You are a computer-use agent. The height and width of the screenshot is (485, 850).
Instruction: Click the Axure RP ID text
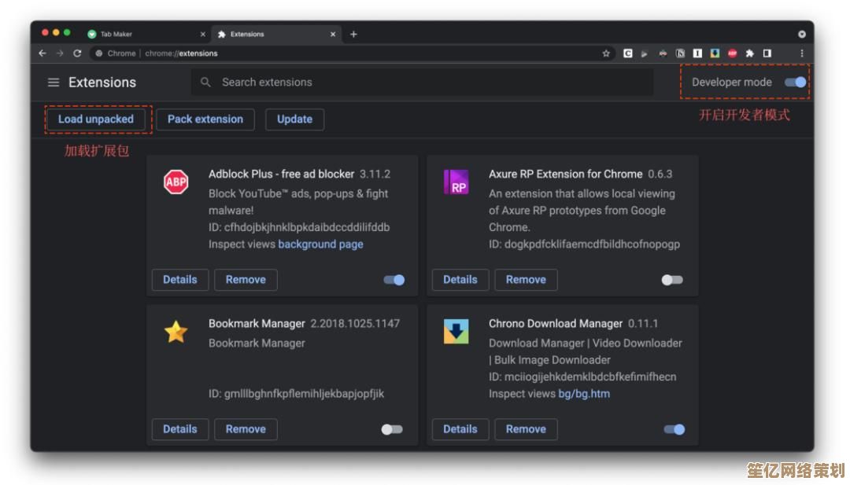click(584, 244)
